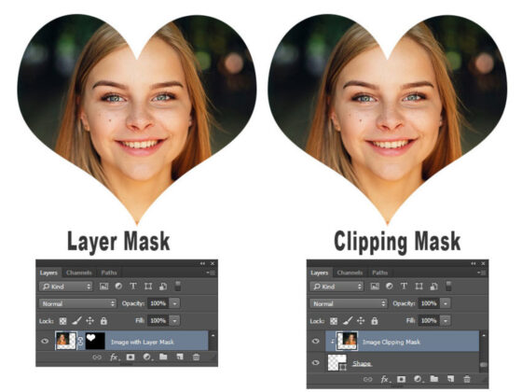Hide the Image with Layer Mask layer
The image size is (522, 392).
click(x=45, y=341)
